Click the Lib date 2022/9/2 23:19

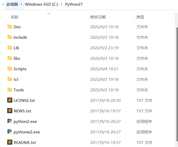click(104, 48)
